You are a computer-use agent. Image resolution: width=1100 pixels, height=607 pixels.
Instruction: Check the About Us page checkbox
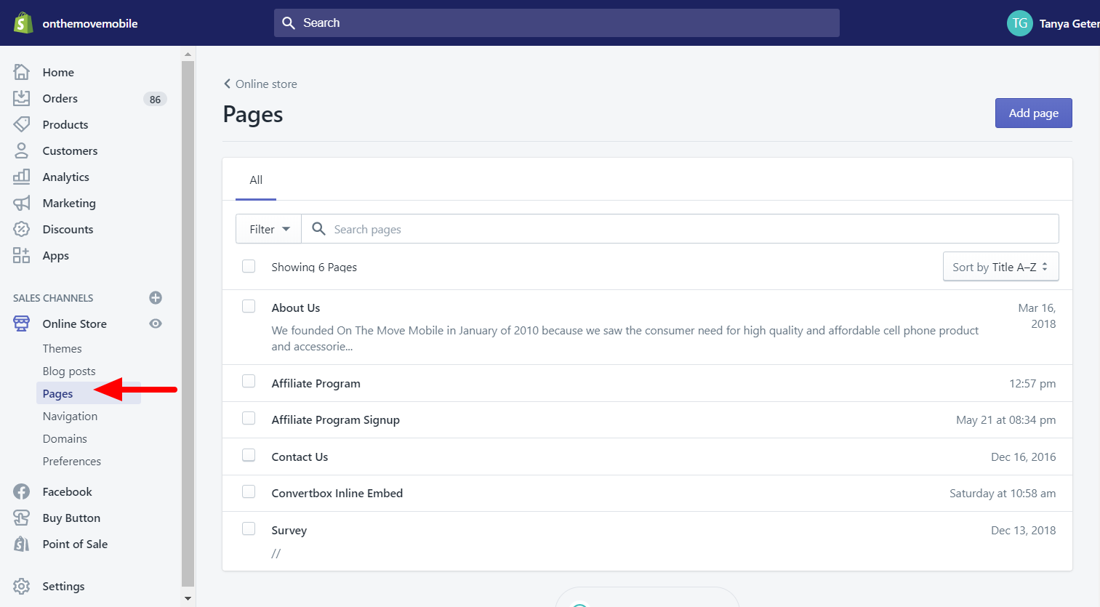click(x=249, y=306)
